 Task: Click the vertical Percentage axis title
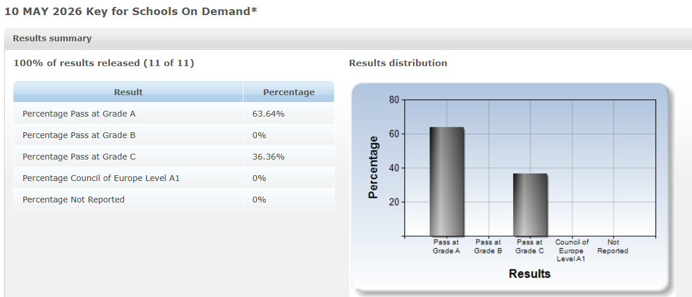[x=374, y=168]
